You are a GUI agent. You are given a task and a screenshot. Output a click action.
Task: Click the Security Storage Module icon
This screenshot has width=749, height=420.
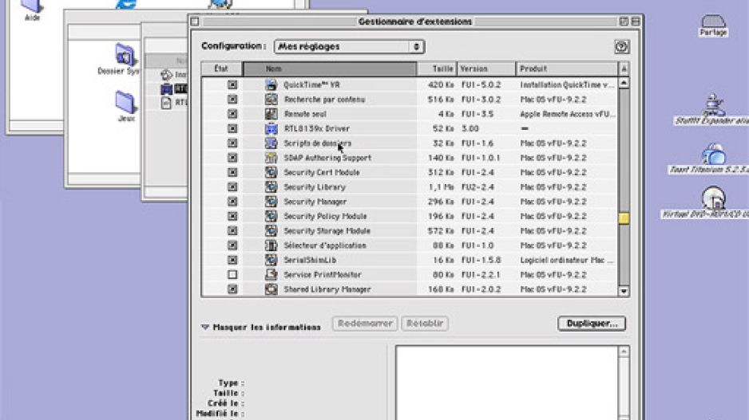271,231
